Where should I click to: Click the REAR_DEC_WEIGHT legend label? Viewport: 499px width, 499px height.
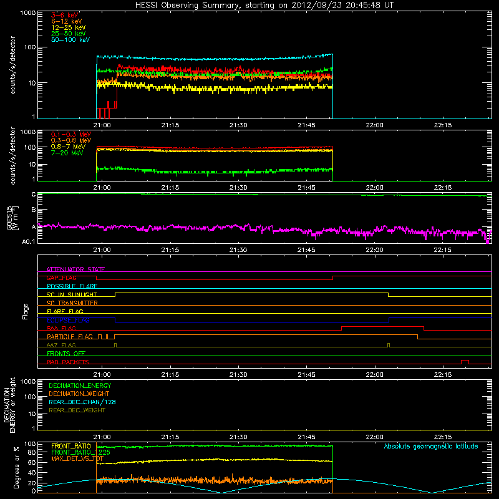tap(77, 410)
